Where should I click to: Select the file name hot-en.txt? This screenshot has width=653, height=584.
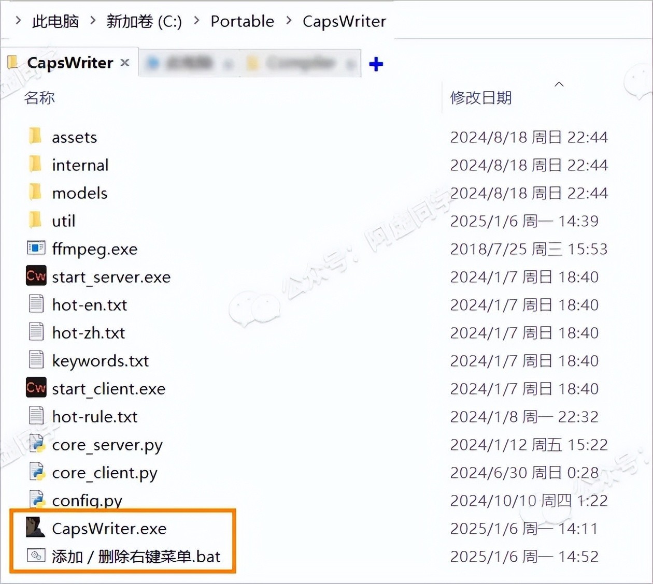[x=90, y=305]
